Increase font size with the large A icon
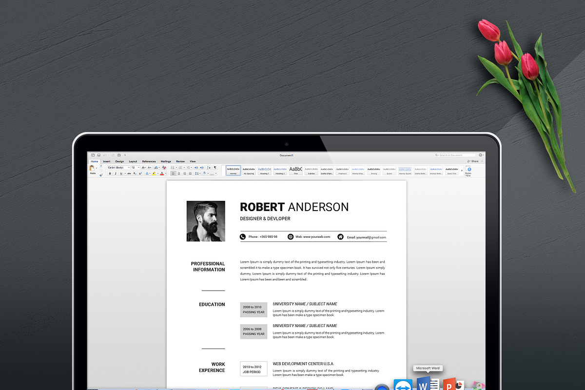This screenshot has width=585, height=390. (144, 167)
